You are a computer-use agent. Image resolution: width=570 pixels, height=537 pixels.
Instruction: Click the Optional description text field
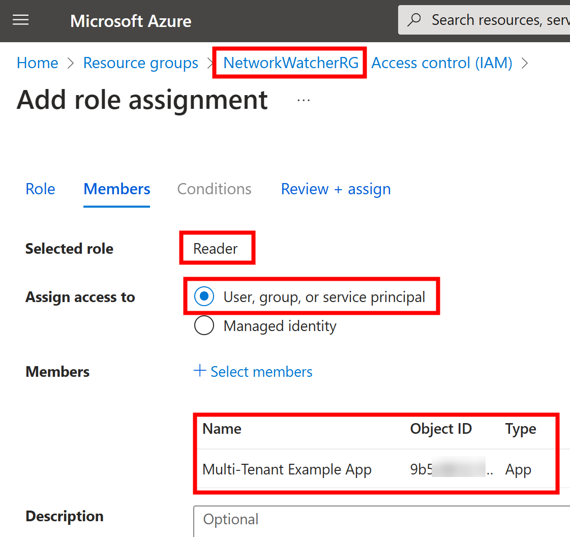pyautogui.click(x=382, y=521)
